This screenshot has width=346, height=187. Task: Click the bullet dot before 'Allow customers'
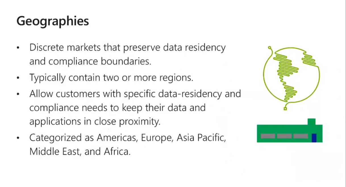[x=18, y=94]
